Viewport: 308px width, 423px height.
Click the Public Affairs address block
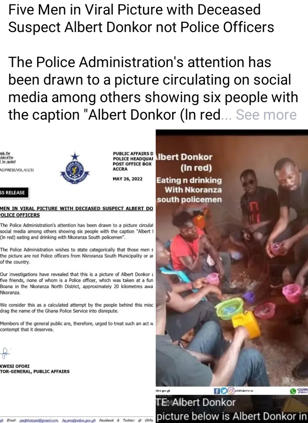click(133, 161)
